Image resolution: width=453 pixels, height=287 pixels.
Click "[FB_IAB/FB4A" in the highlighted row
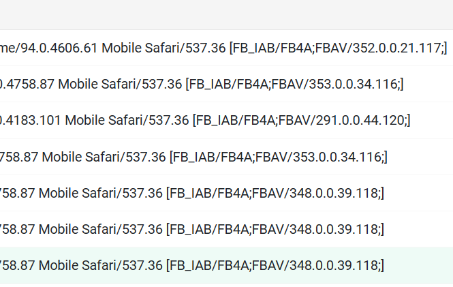click(207, 265)
